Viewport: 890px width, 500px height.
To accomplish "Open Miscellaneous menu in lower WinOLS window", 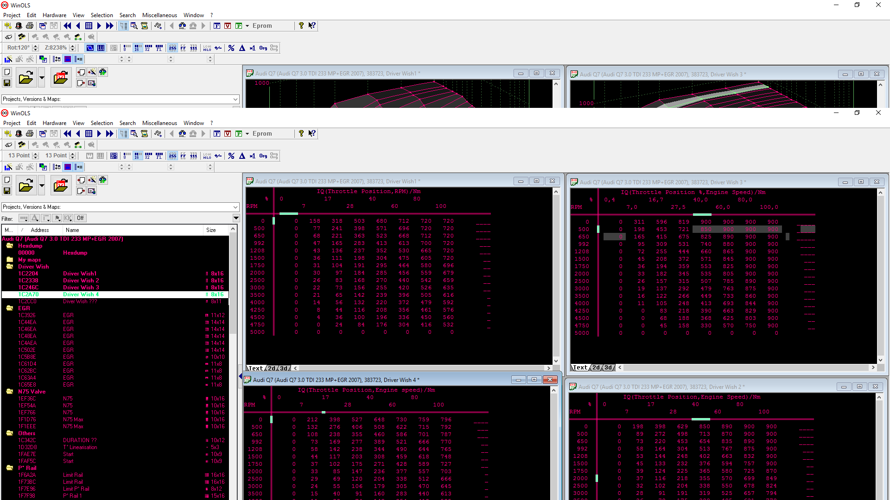I will pos(159,123).
